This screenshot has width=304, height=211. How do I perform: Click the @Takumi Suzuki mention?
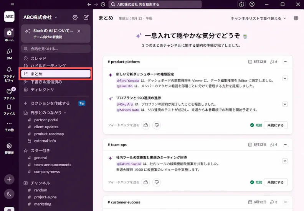click(129, 164)
